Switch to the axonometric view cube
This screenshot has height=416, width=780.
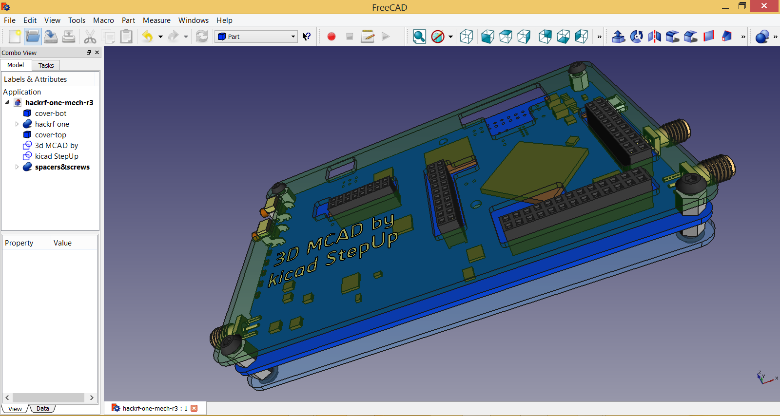tap(467, 37)
